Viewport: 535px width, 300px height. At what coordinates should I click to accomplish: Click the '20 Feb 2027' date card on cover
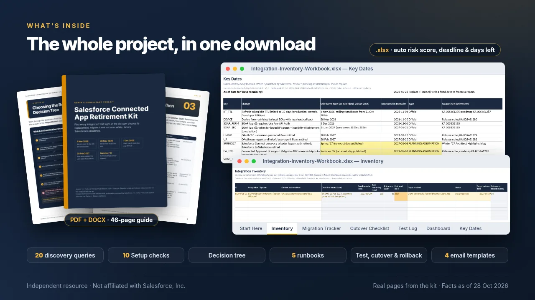click(85, 156)
